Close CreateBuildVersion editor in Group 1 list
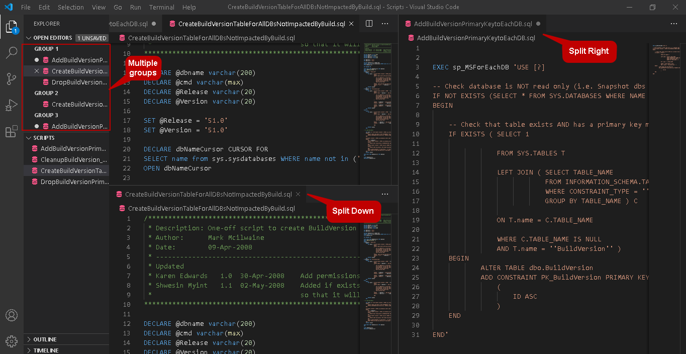686x354 pixels. [37, 71]
